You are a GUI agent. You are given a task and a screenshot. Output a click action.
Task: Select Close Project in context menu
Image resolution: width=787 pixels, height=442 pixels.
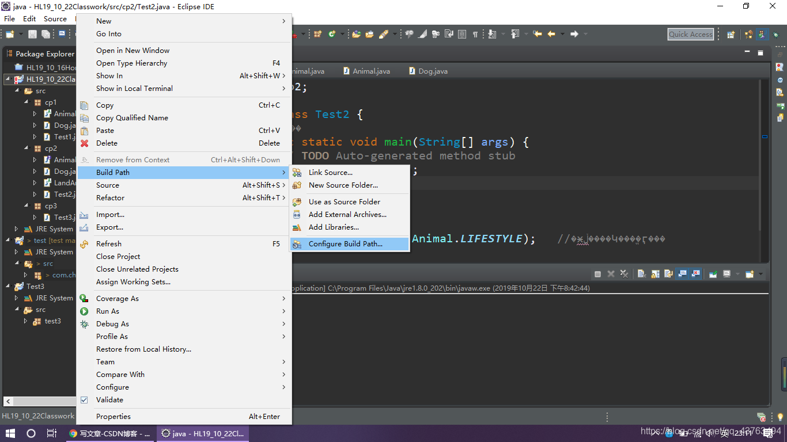tap(184, 257)
